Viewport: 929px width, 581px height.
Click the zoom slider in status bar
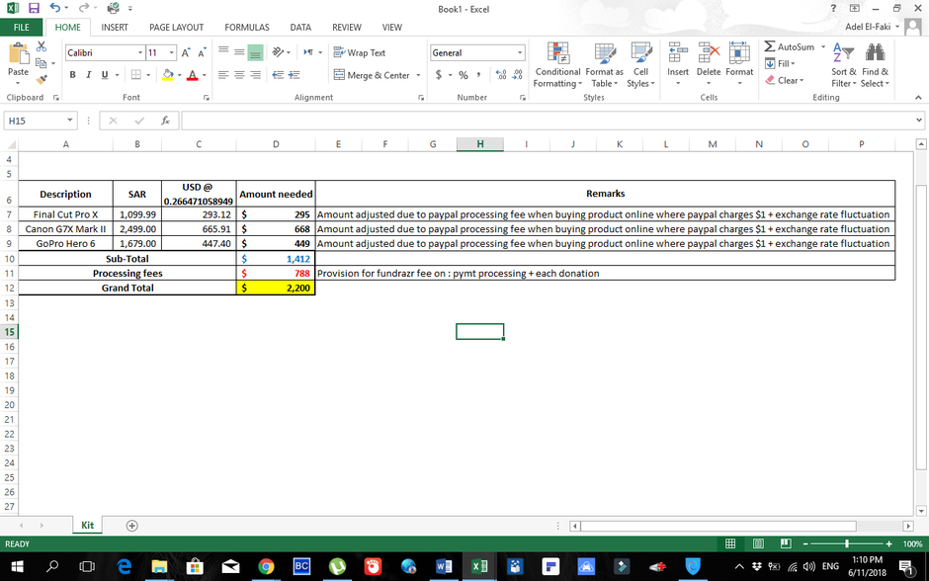click(846, 543)
